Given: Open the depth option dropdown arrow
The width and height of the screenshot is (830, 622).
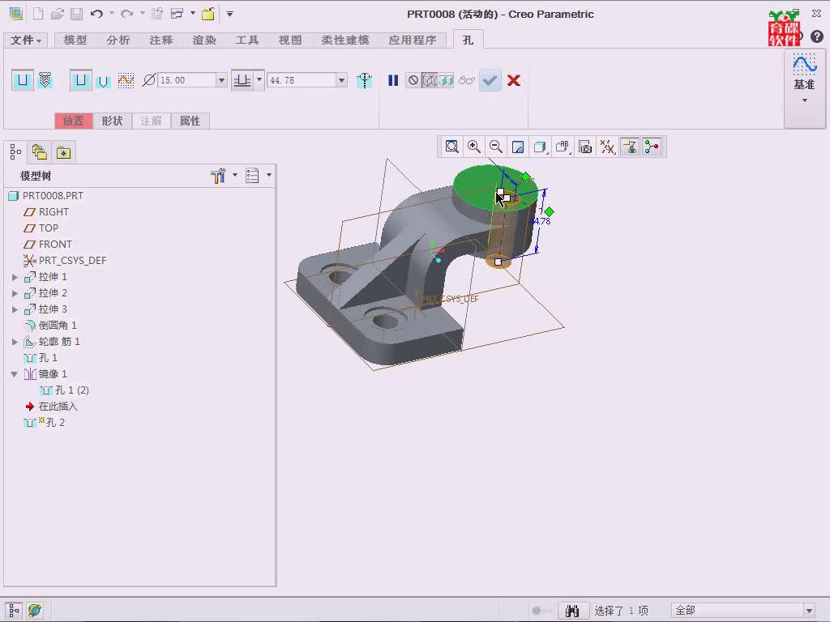Looking at the screenshot, I should tap(259, 80).
